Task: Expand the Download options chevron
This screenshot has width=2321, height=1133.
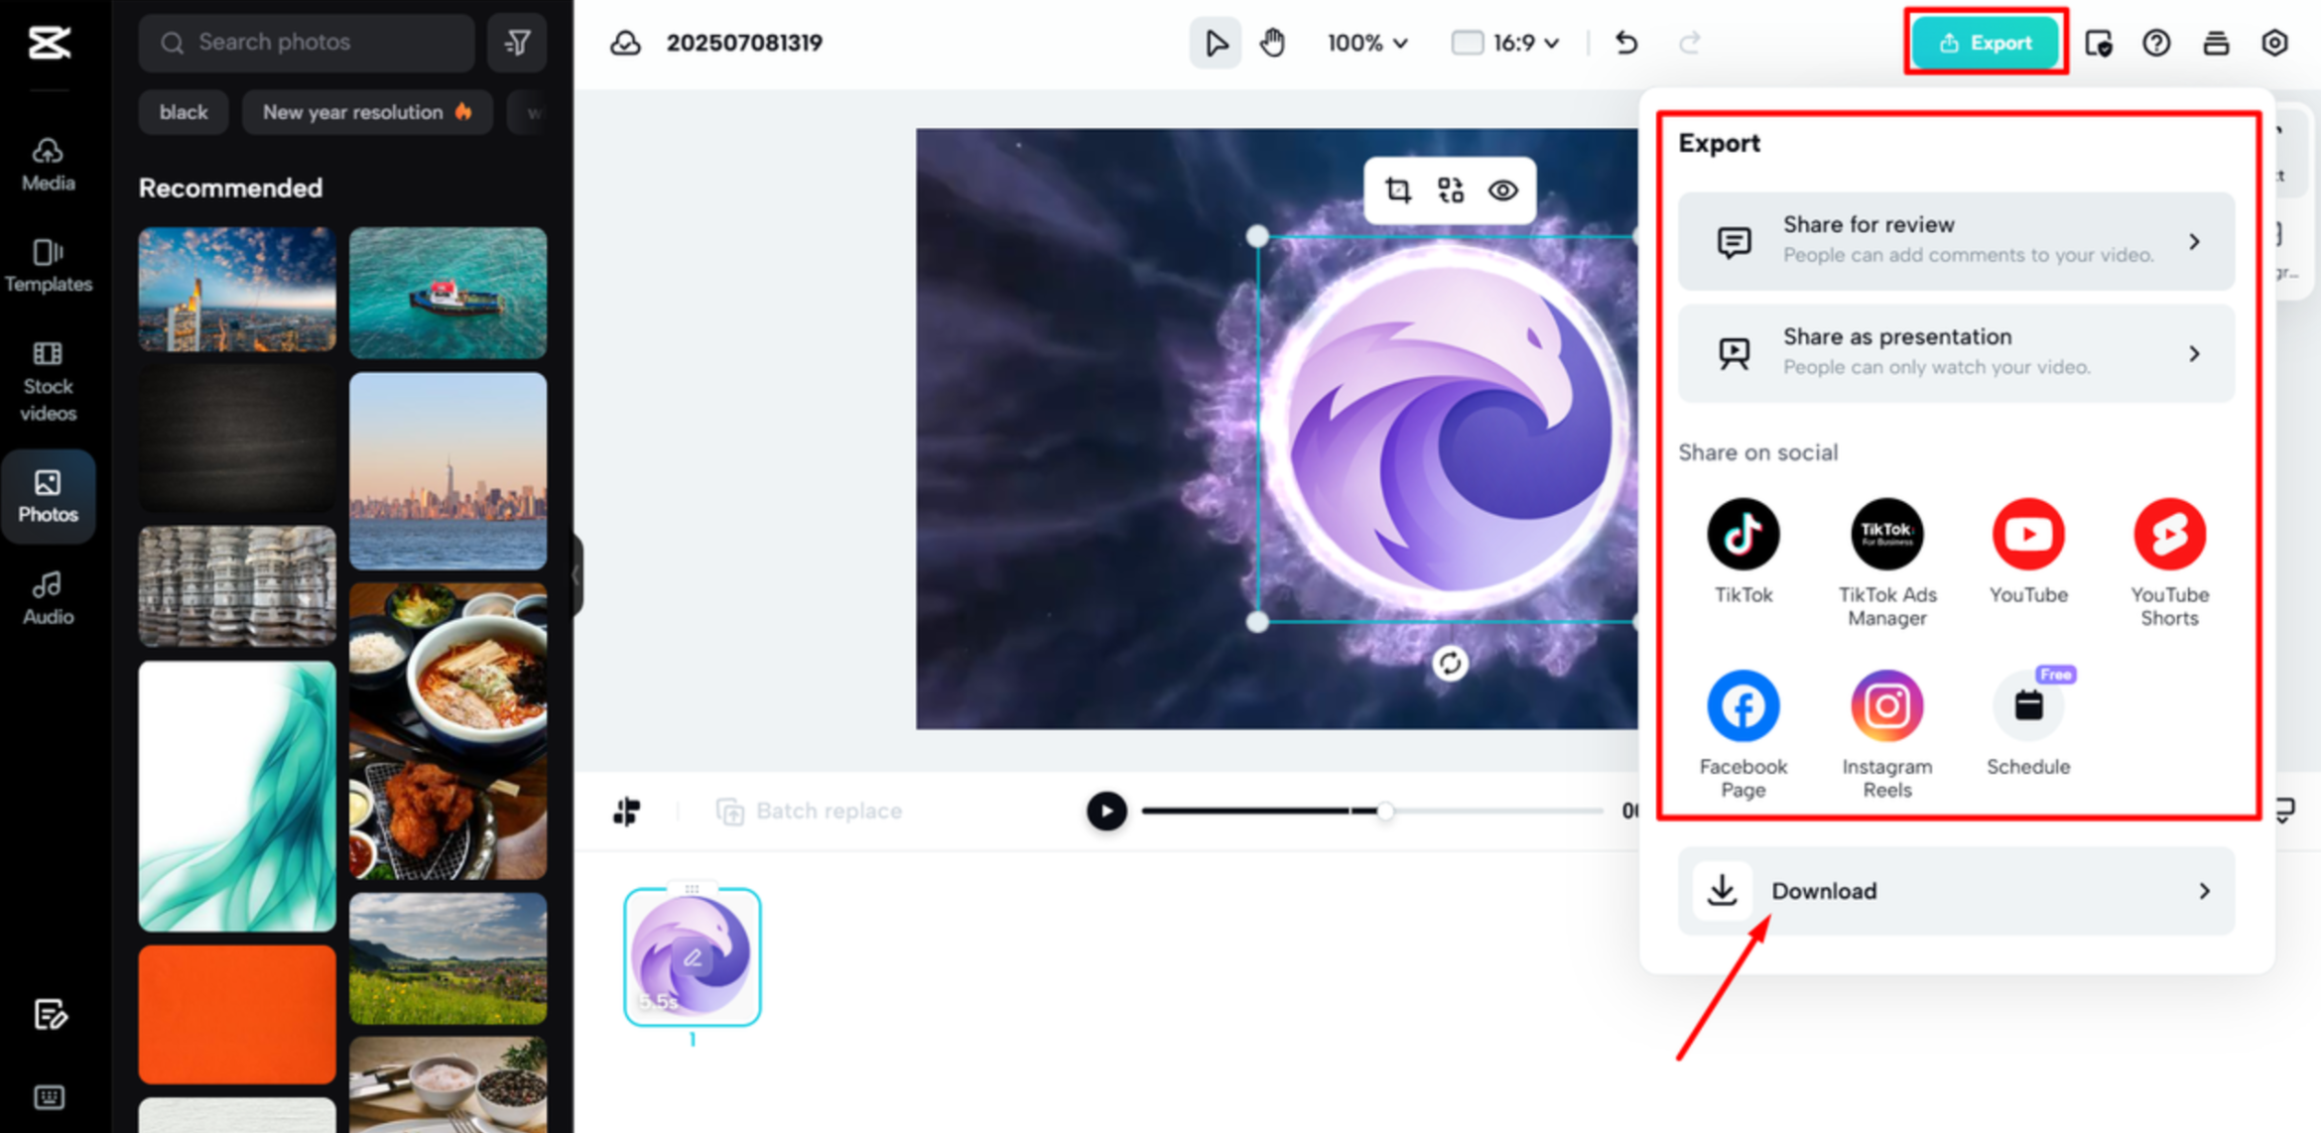Action: (x=2206, y=891)
